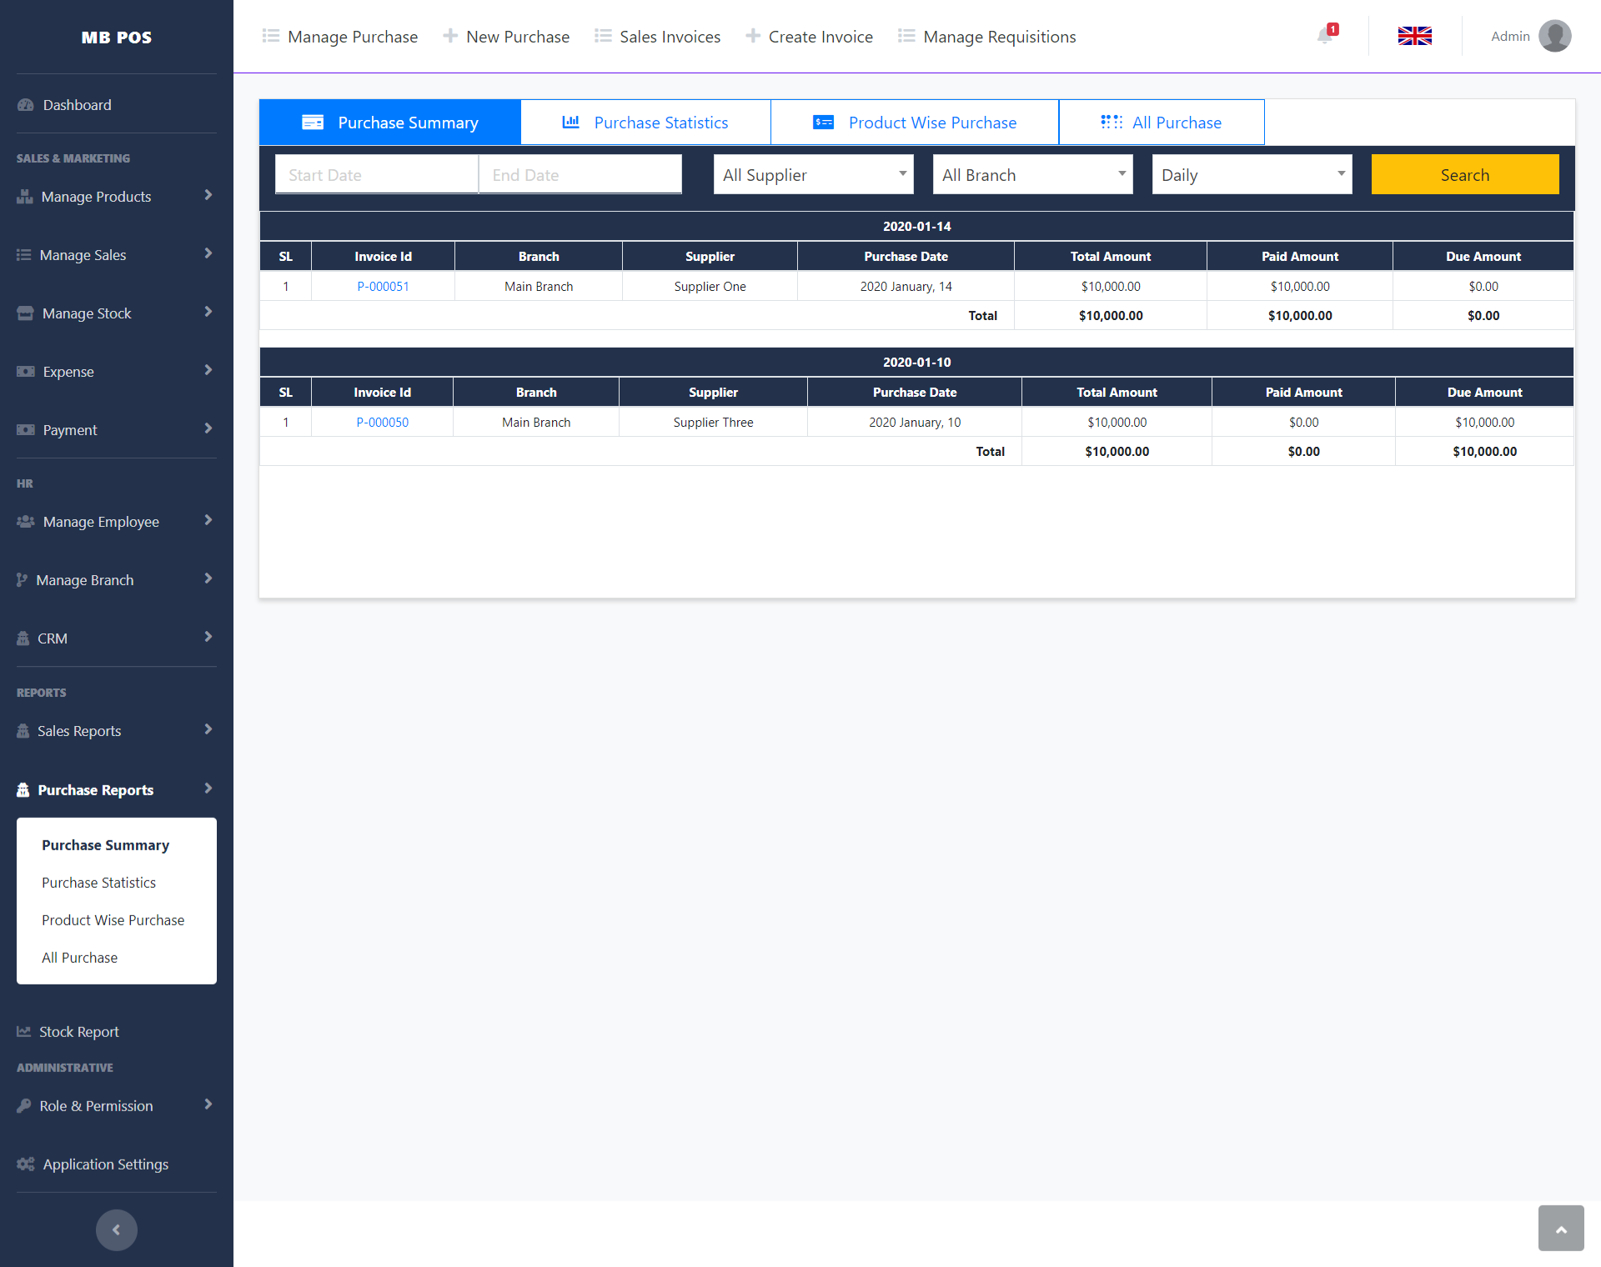Image resolution: width=1601 pixels, height=1267 pixels.
Task: Open the All Supplier dropdown
Action: coord(813,174)
